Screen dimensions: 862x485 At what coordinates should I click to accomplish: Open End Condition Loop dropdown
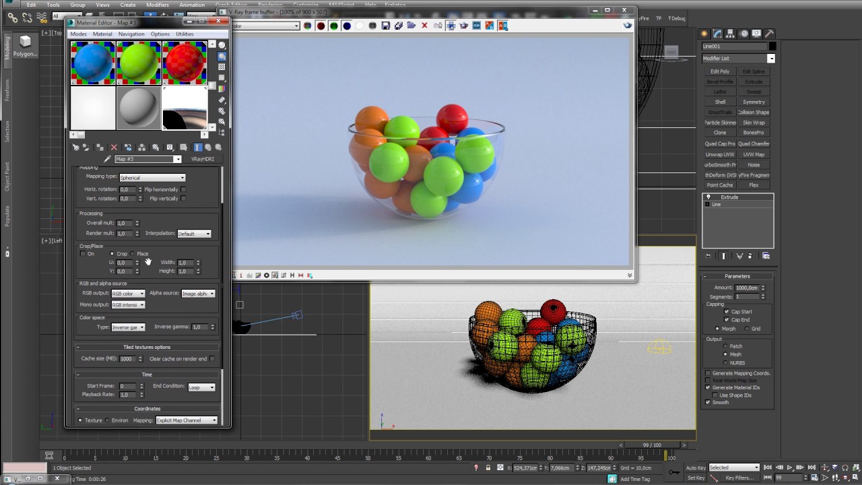[201, 387]
